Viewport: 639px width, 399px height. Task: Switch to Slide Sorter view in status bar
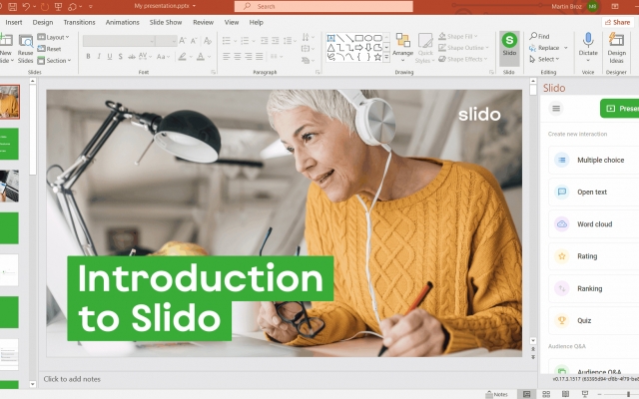(546, 394)
